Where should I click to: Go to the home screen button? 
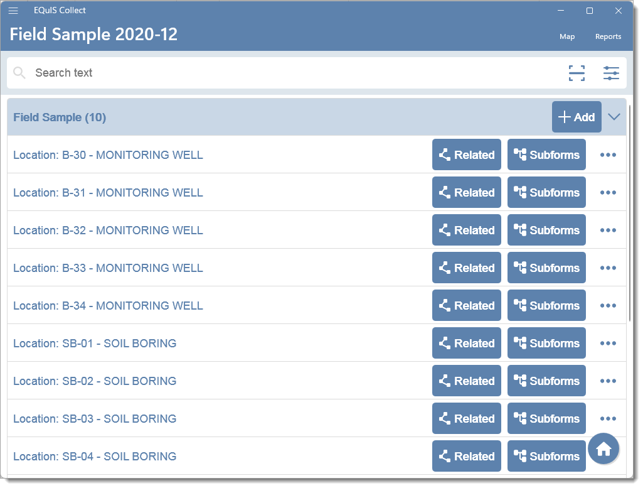coord(603,448)
